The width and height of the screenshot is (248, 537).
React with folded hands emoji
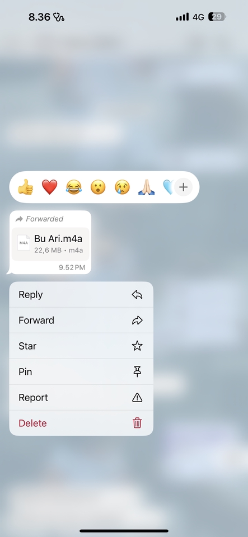tap(146, 187)
